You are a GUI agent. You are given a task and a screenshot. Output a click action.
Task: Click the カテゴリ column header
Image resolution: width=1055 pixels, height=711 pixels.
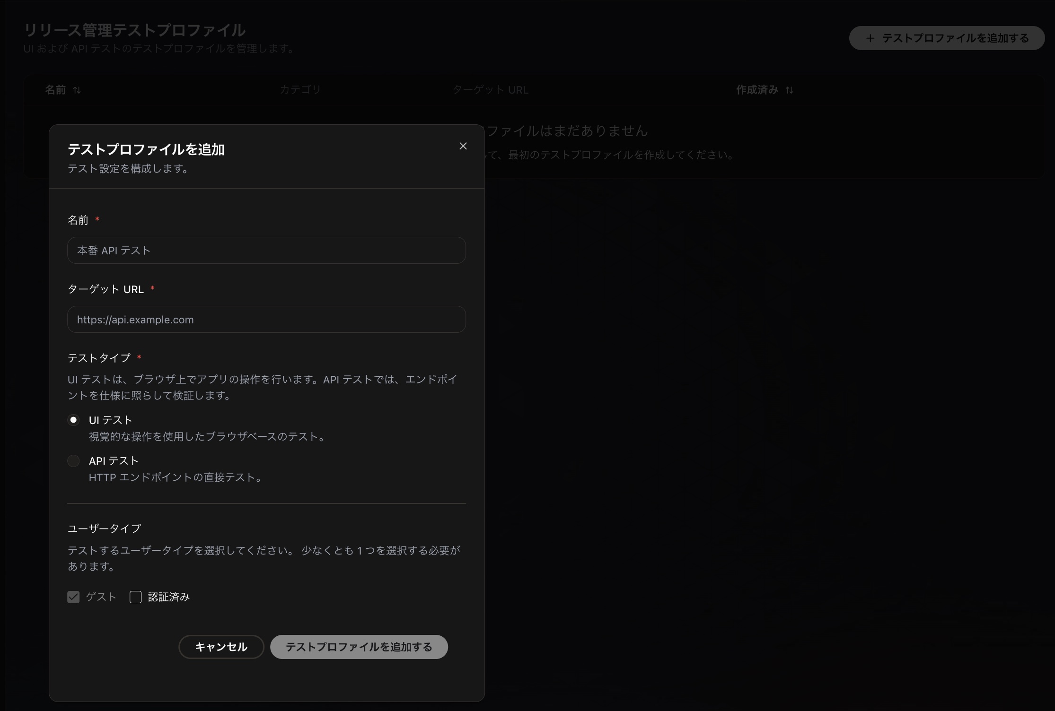pyautogui.click(x=300, y=90)
